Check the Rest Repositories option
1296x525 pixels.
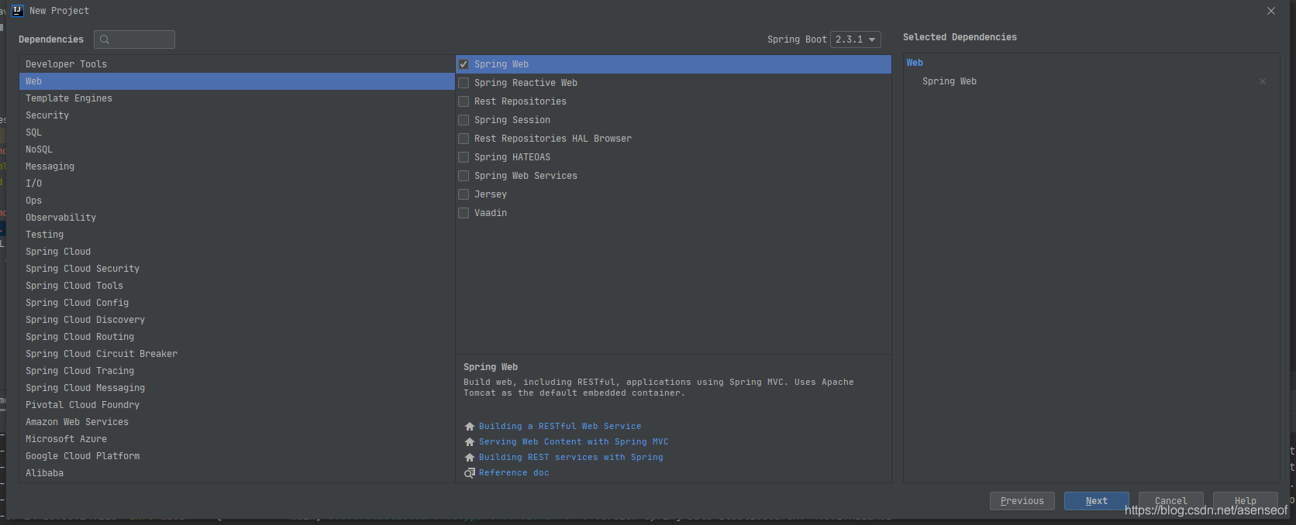point(464,101)
